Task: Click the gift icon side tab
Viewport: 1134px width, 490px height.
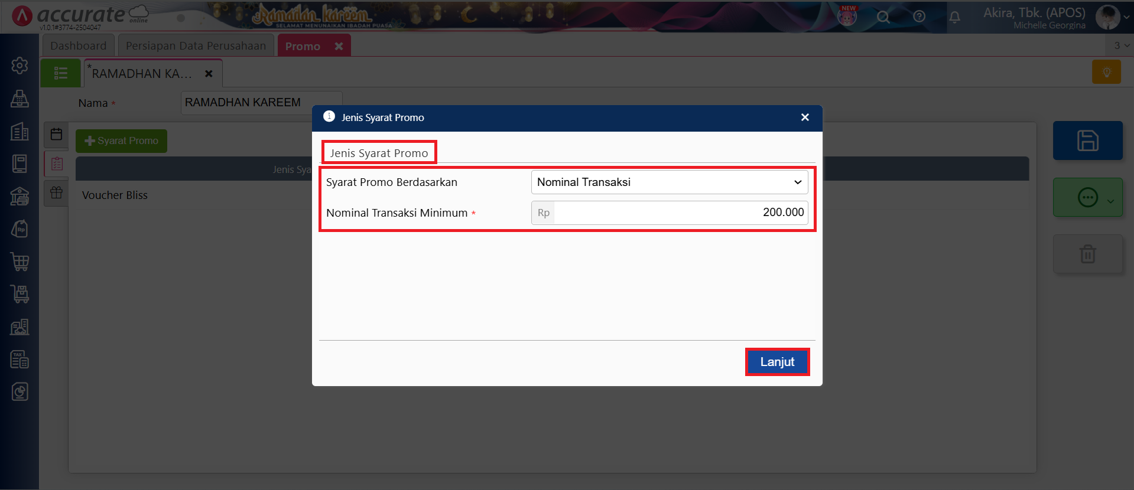Action: 56,192
